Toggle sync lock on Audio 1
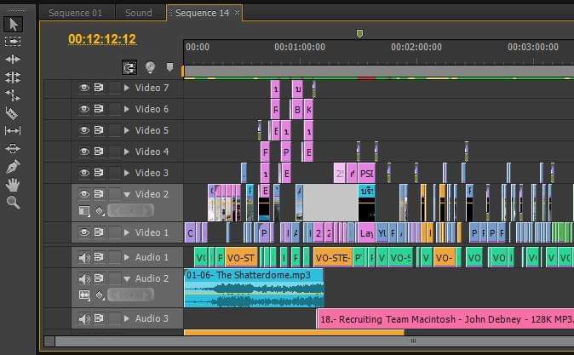This screenshot has height=355, width=574. pyautogui.click(x=99, y=257)
